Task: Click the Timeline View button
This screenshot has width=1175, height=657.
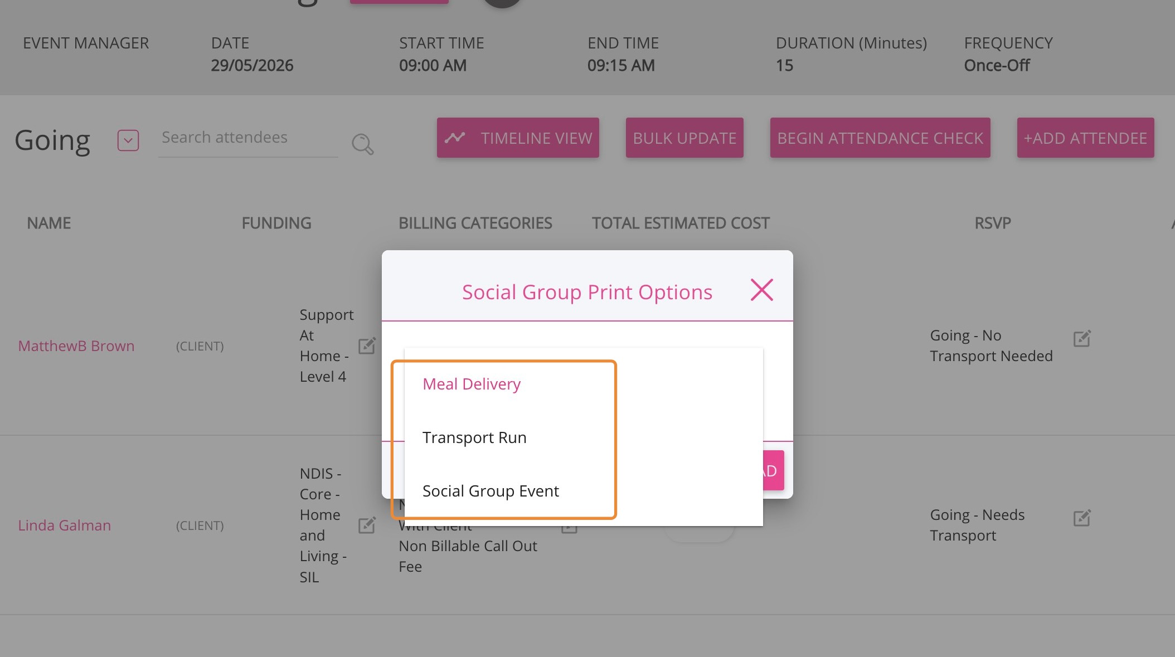Action: click(518, 138)
